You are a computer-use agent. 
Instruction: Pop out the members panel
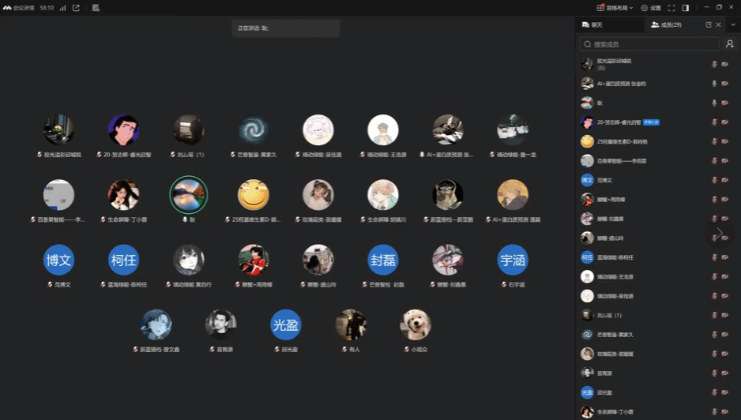[709, 25]
